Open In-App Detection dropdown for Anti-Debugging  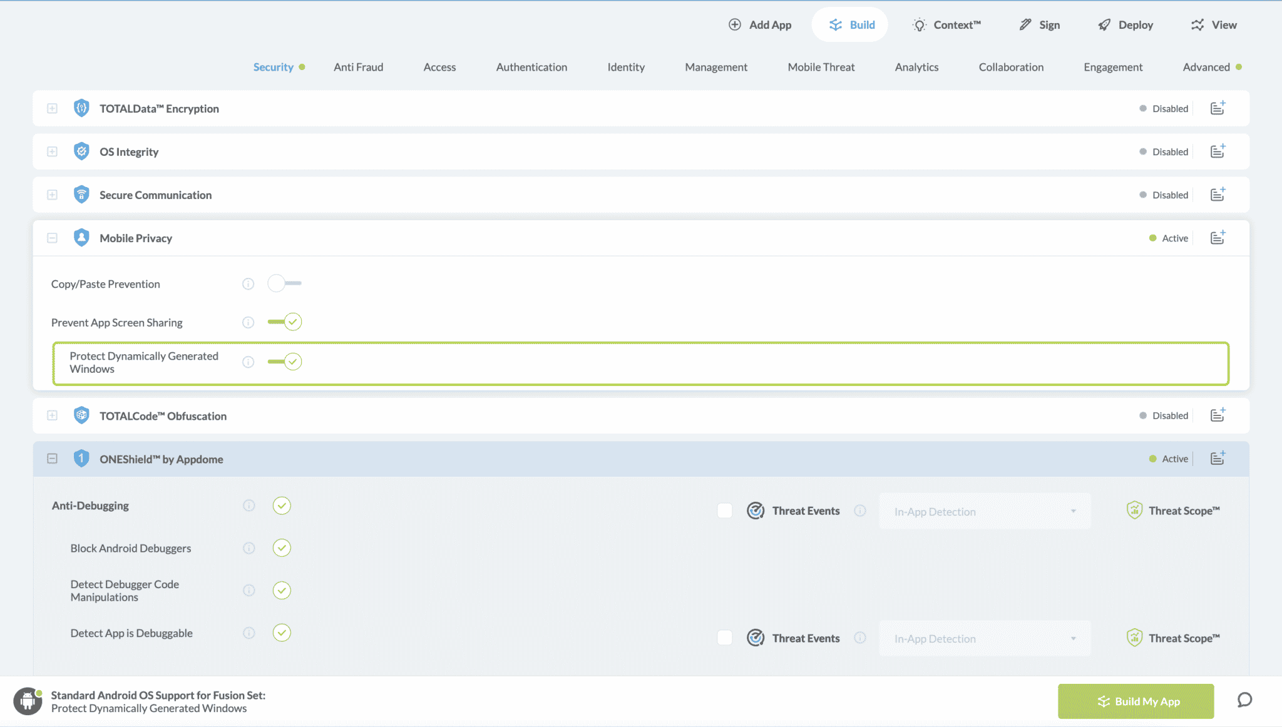tap(985, 511)
